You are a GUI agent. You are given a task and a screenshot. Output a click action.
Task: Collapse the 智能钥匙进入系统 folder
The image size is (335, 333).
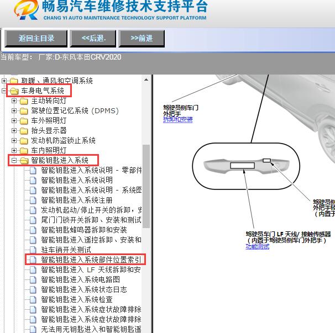(x=14, y=160)
